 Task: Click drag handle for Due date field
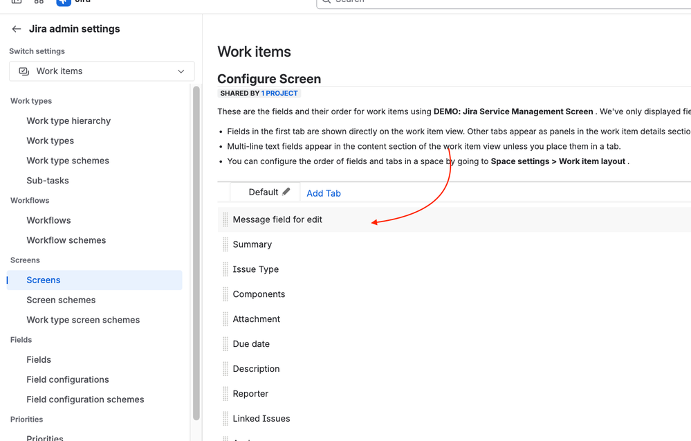pos(225,344)
